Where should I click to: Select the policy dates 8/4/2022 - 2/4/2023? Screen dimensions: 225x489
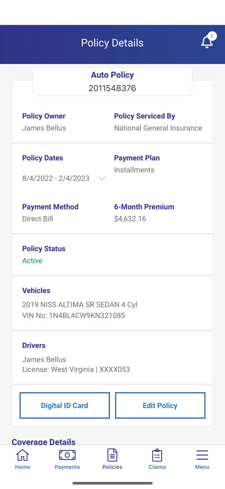tap(56, 179)
